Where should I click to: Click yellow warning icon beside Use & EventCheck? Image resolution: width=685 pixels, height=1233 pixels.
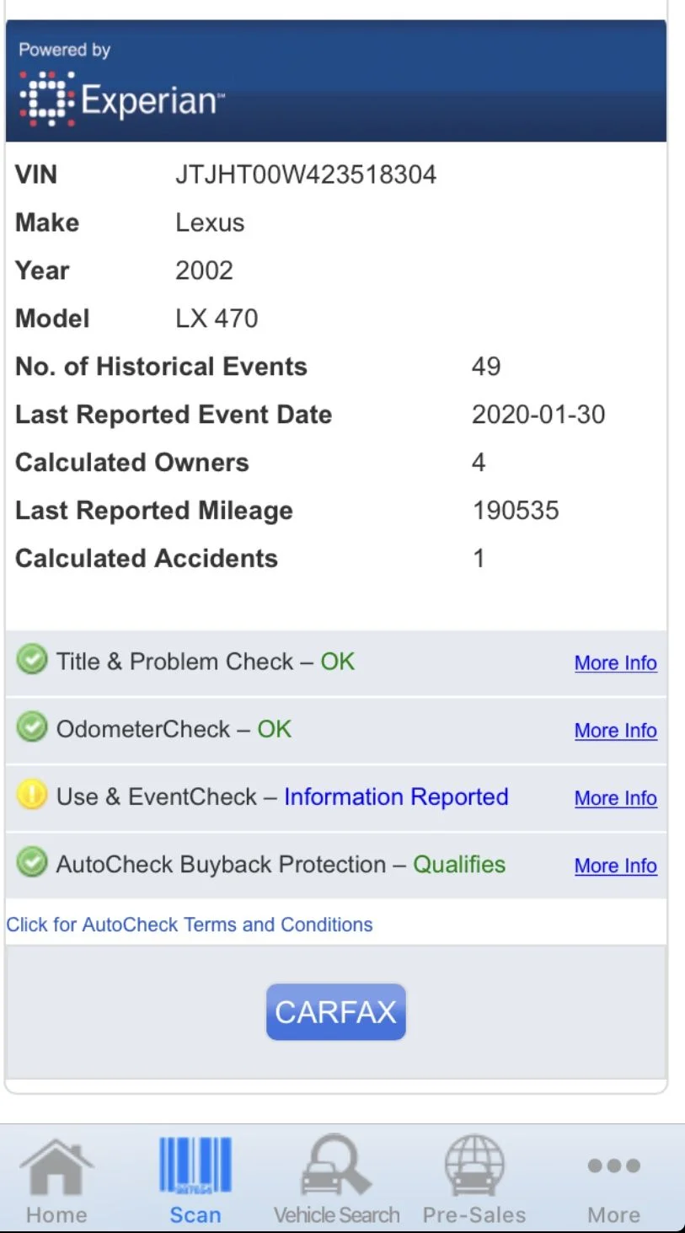point(32,796)
